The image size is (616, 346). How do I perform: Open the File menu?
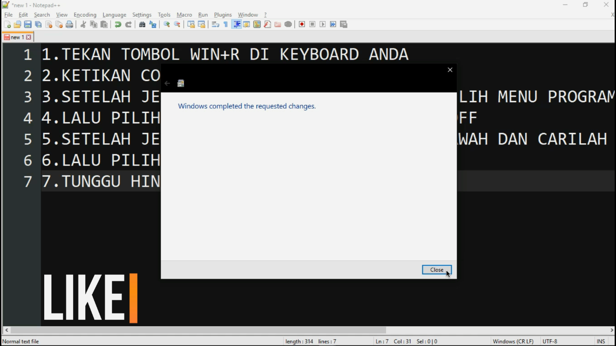point(8,15)
